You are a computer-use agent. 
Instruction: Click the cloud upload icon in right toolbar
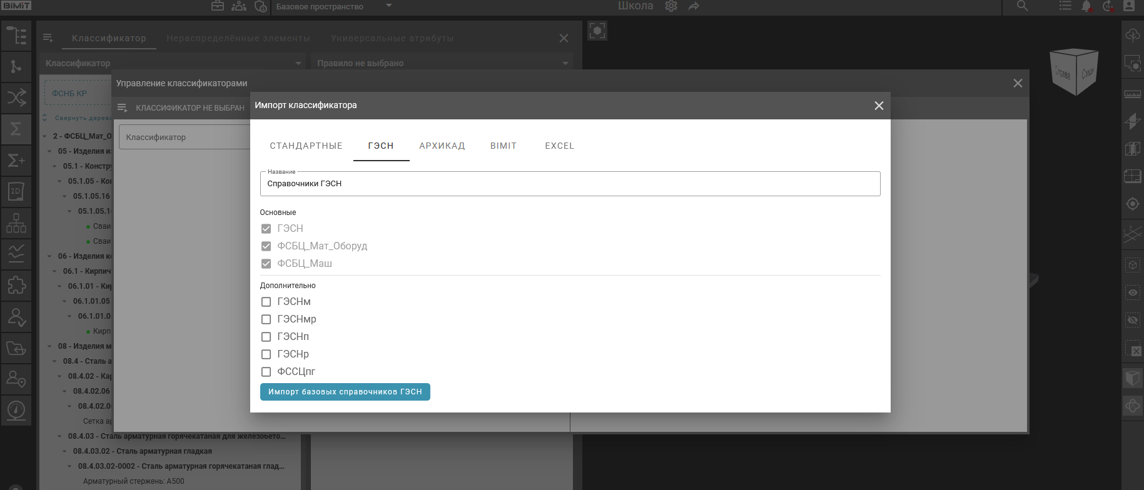(x=1133, y=35)
